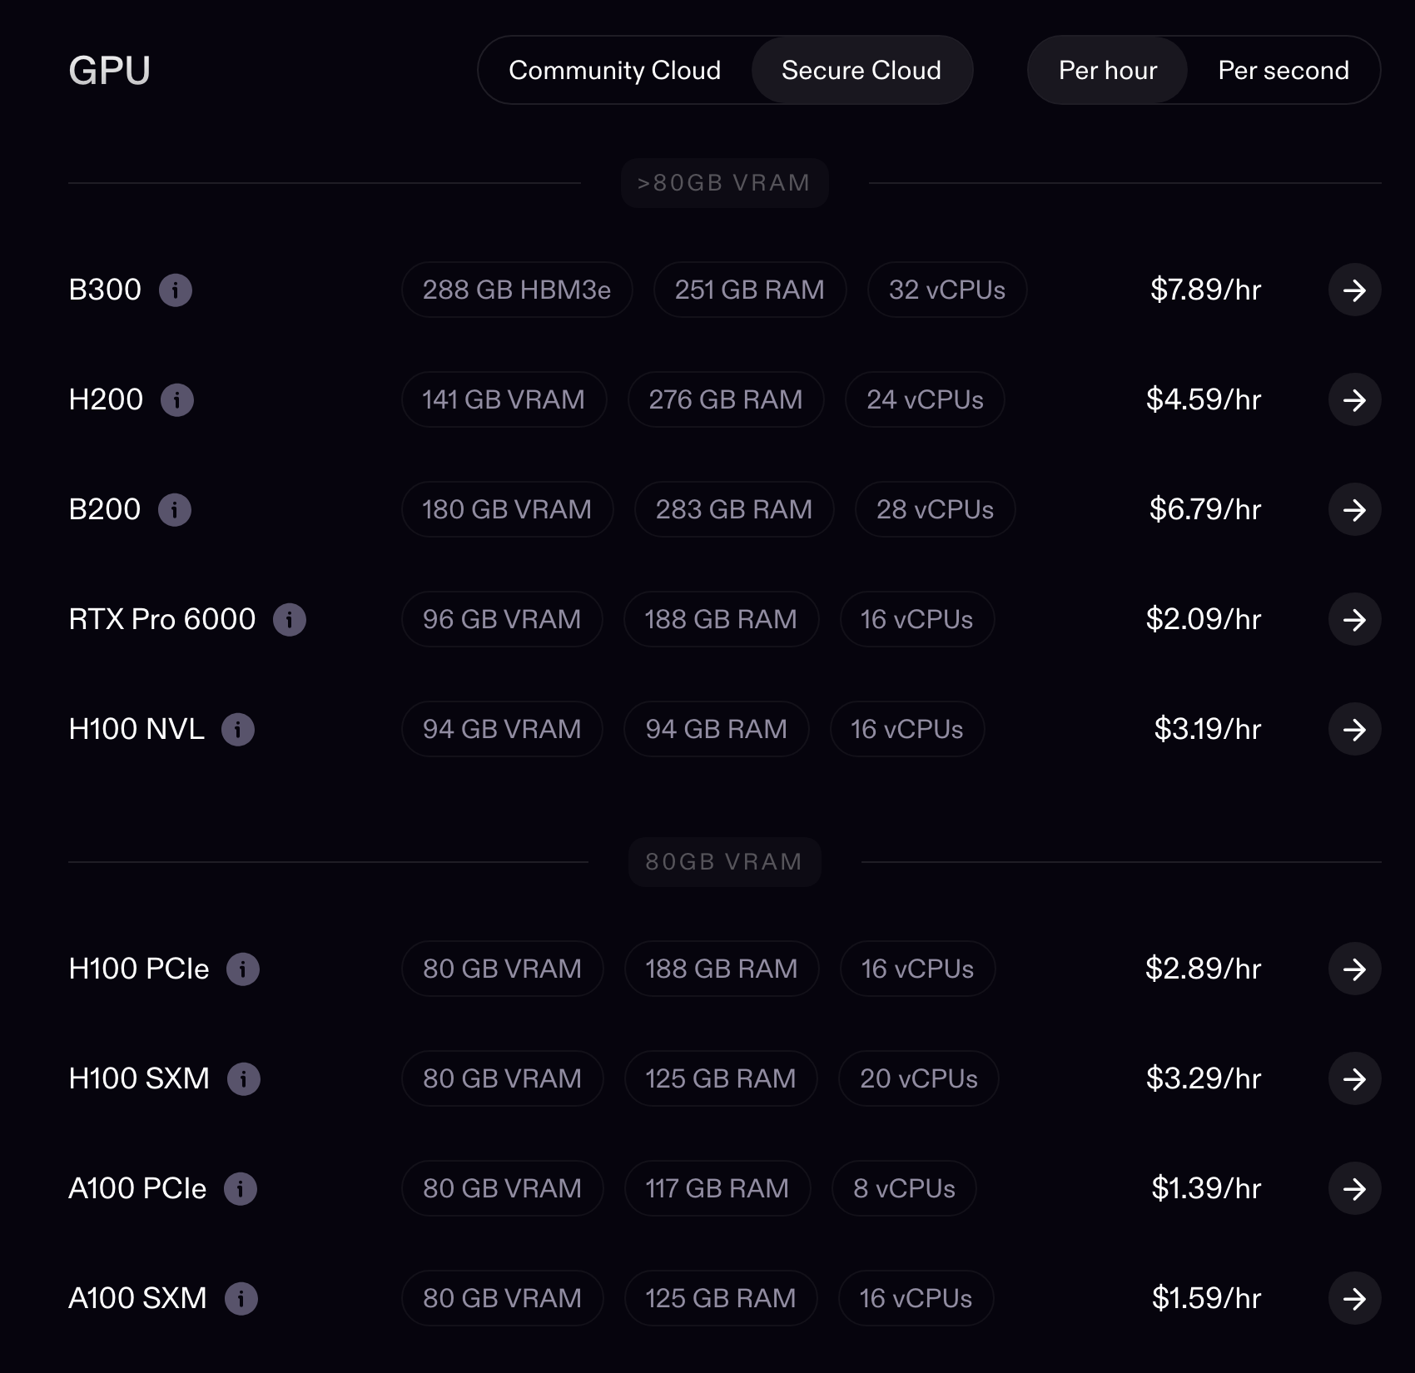
Task: Open info icon next to H200
Action: pos(177,400)
